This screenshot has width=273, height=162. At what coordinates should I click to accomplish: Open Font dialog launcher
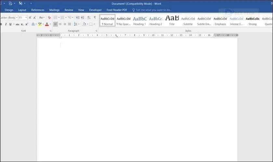50,31
